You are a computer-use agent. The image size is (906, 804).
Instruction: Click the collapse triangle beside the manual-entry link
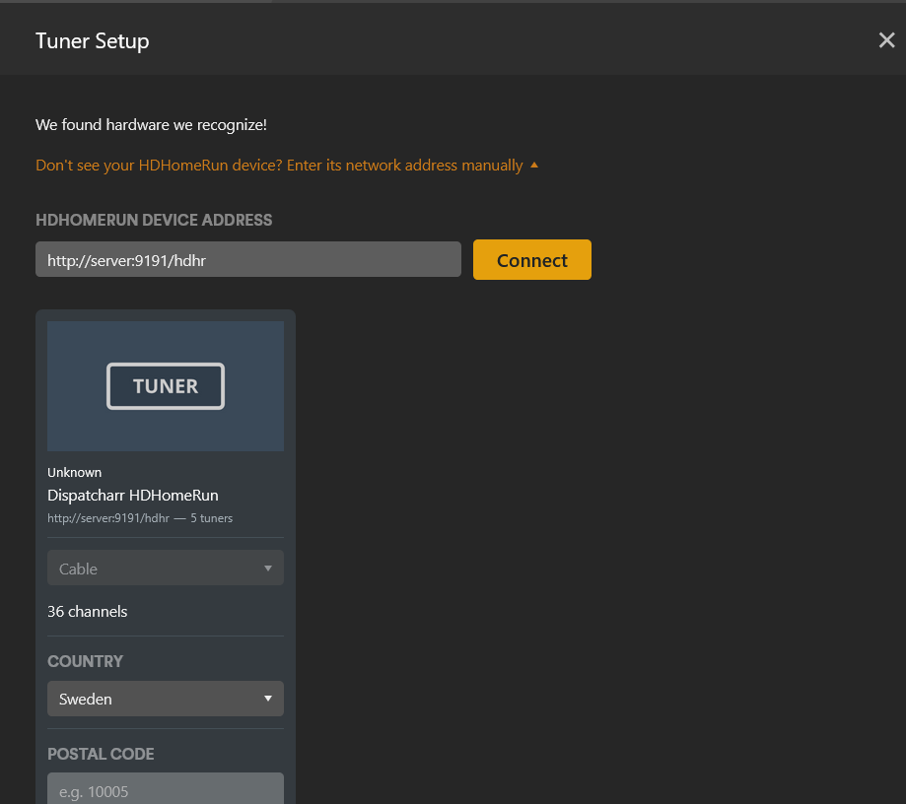pyautogui.click(x=534, y=165)
